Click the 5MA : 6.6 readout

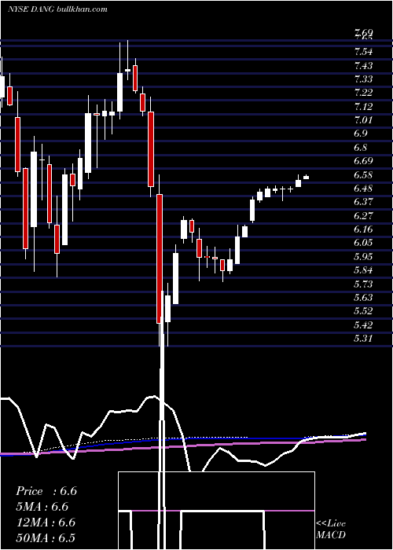click(42, 507)
